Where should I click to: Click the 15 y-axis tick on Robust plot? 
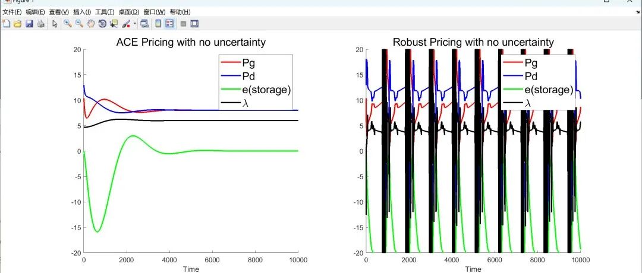361,75
